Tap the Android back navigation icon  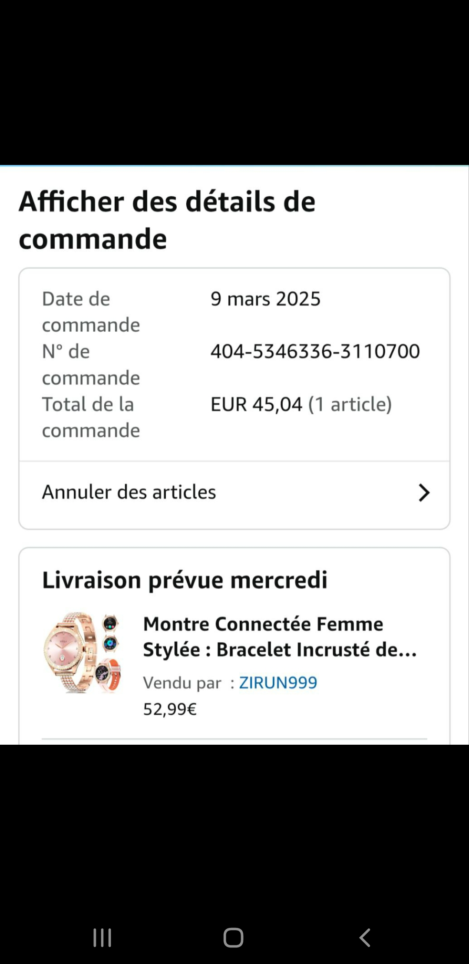tap(365, 938)
